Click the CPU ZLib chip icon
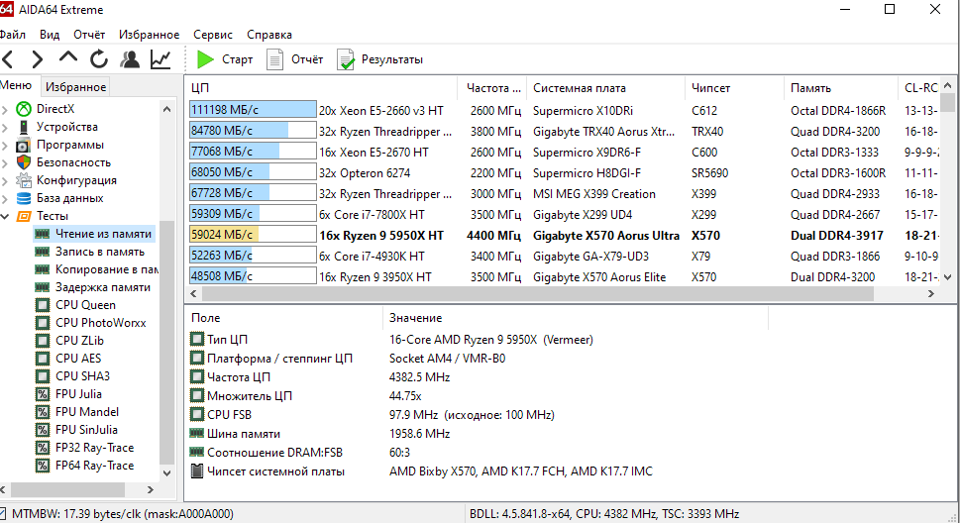This screenshot has width=960, height=523. (x=43, y=341)
